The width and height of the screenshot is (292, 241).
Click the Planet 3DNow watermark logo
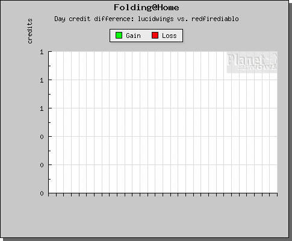coord(252,62)
